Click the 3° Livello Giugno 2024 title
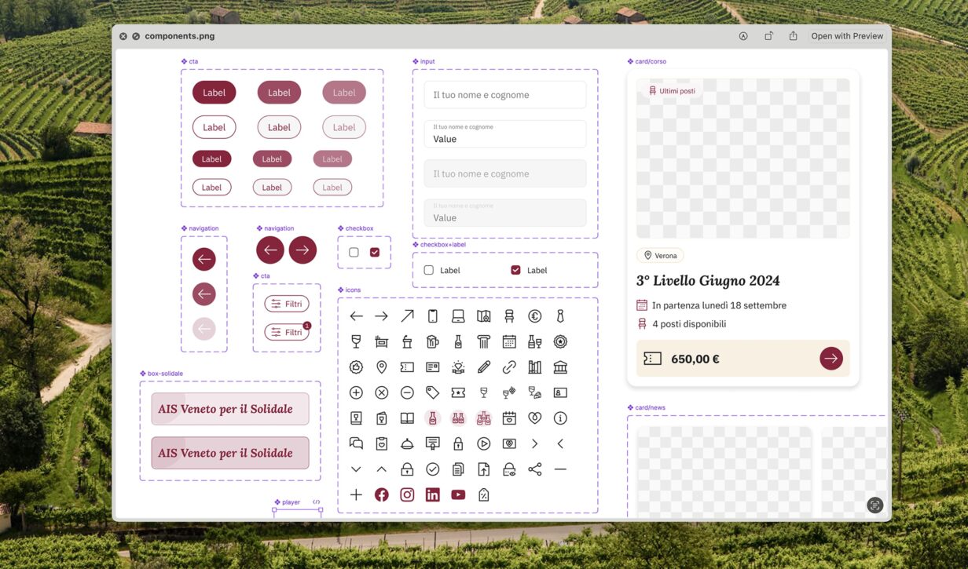 708,281
